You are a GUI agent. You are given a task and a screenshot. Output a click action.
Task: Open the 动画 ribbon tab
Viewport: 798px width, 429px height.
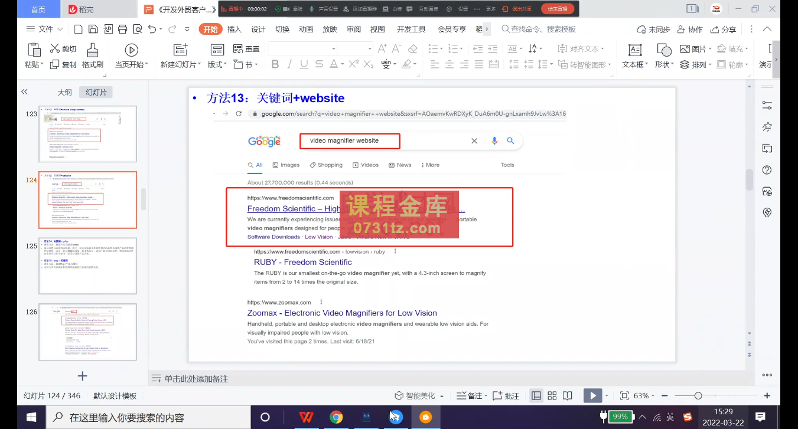pyautogui.click(x=306, y=30)
